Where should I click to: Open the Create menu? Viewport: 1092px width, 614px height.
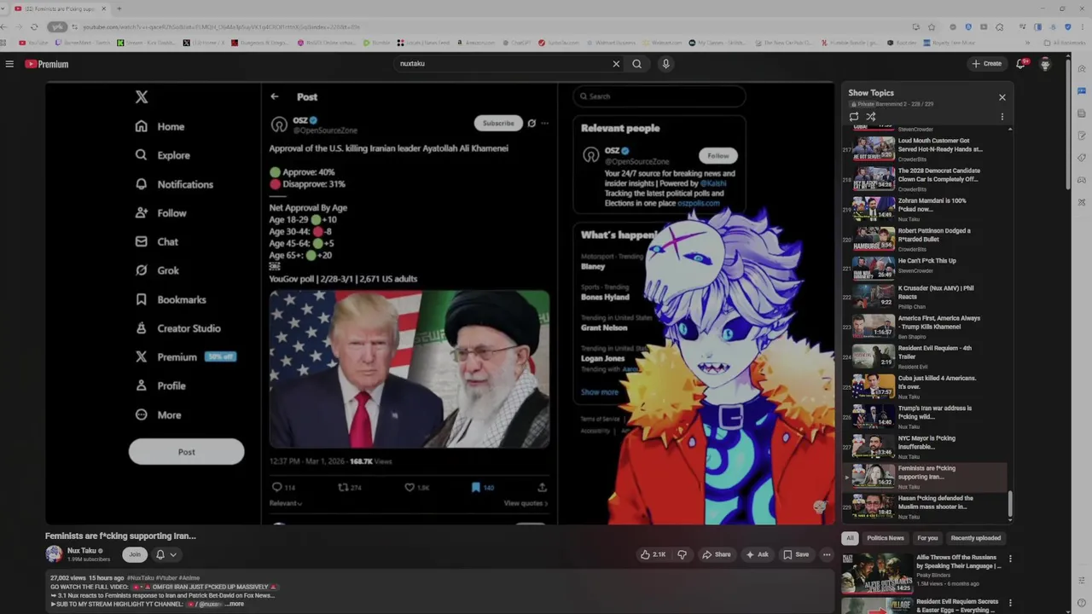click(x=986, y=64)
